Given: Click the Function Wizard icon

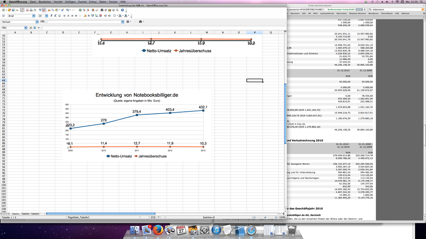Looking at the screenshot, I should coord(31,28).
